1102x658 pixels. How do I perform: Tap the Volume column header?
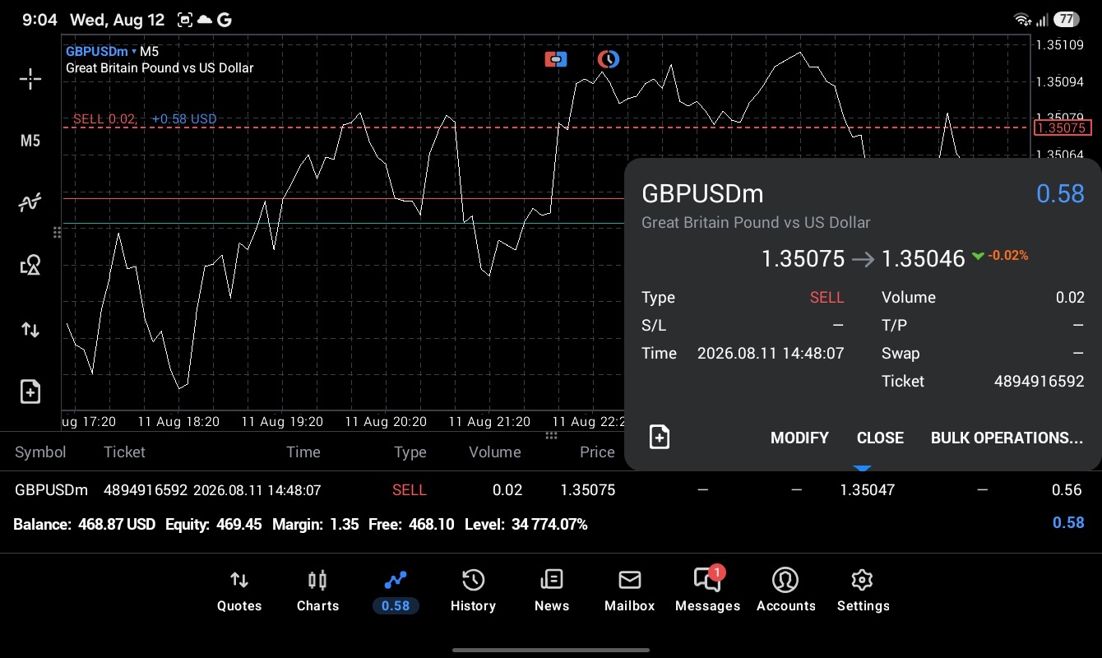(x=494, y=452)
